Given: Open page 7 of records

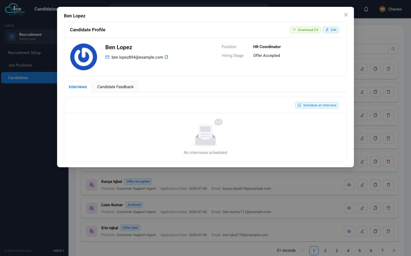Looking at the screenshot, I should click(382, 251).
